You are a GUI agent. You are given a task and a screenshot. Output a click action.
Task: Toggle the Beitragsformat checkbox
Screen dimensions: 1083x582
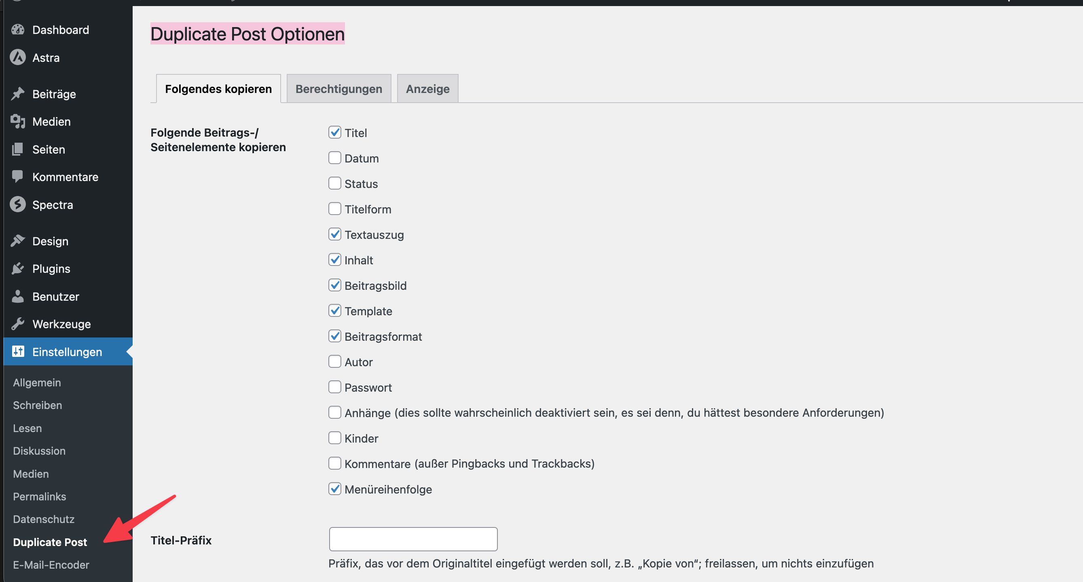(x=335, y=336)
